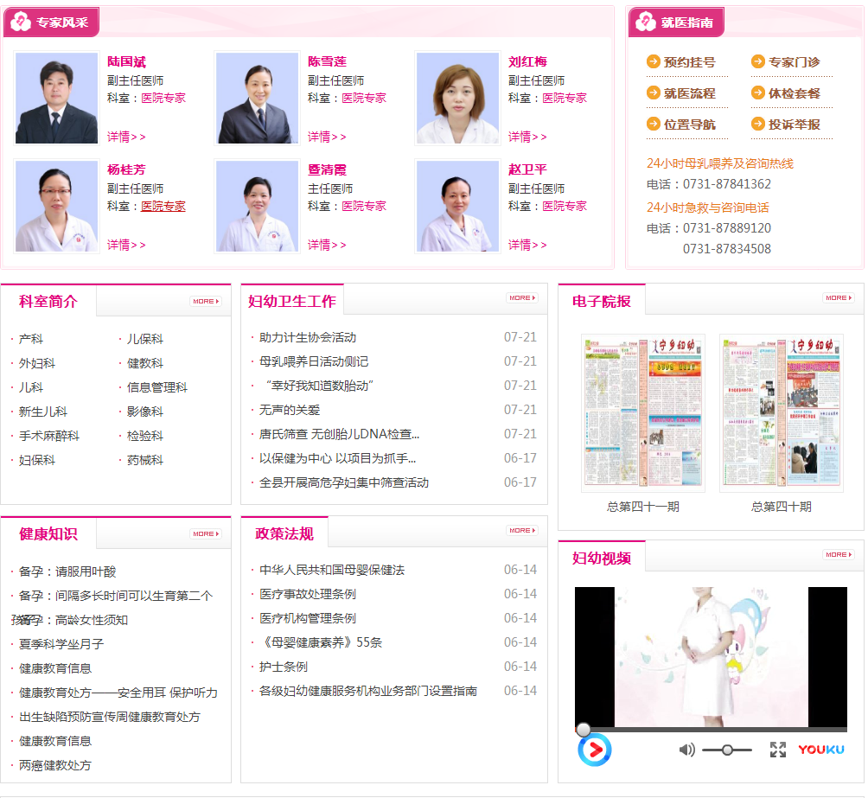Click the arrow icon beside 专家门诊
Image resolution: width=868 pixels, height=798 pixels.
point(758,61)
